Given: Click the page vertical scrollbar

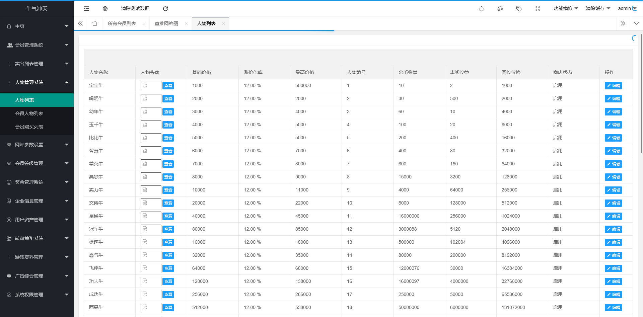Looking at the screenshot, I should (641, 94).
